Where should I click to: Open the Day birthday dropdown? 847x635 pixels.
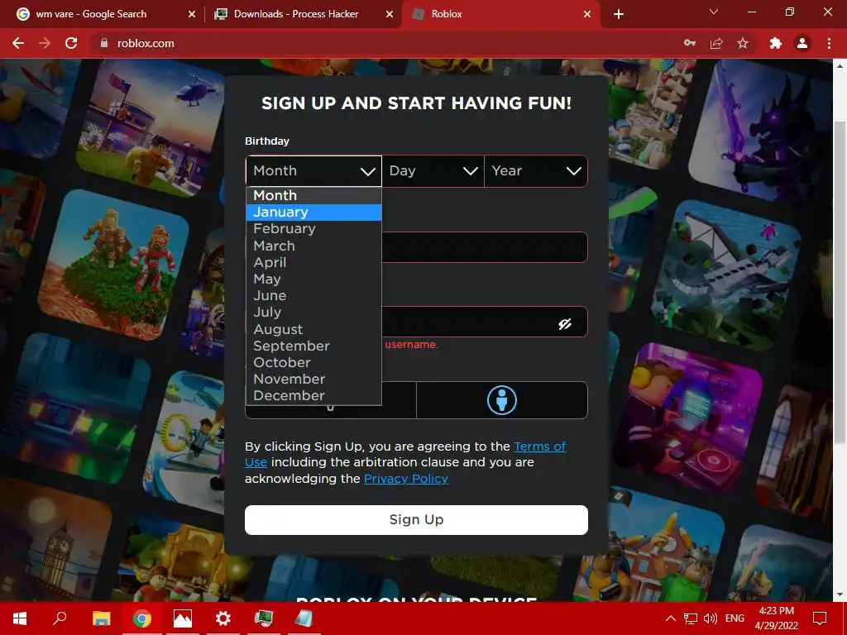(433, 171)
